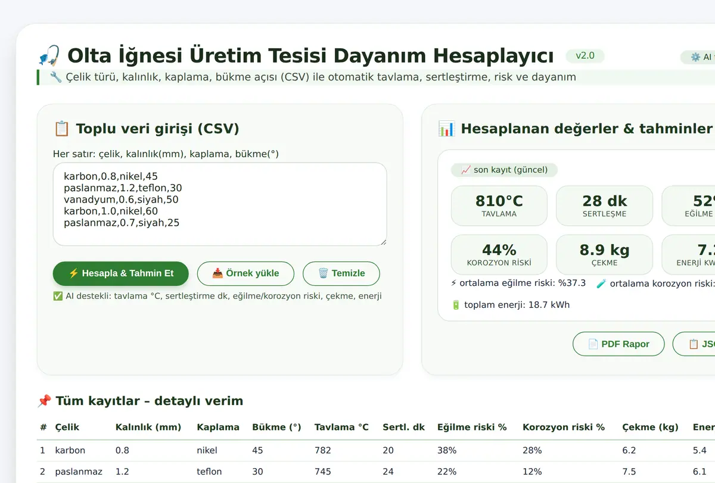Click inside the CSV data textarea
Viewport: 715px width, 483px height.
click(220, 204)
